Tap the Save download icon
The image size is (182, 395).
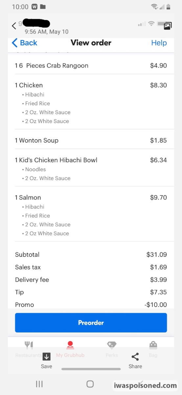click(x=46, y=356)
